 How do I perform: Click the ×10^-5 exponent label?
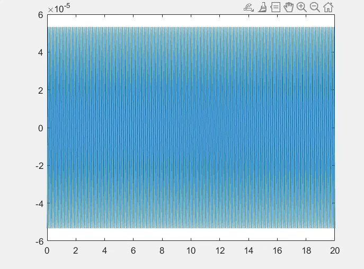pyautogui.click(x=59, y=8)
